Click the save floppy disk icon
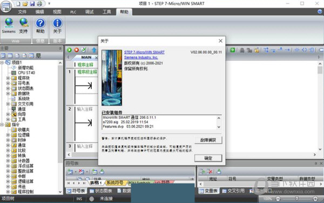324x203 pixels. (x=32, y=4)
